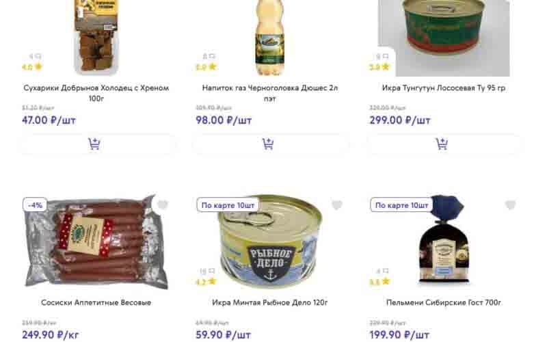Open reviews comment icon on Сухарики

38,56
